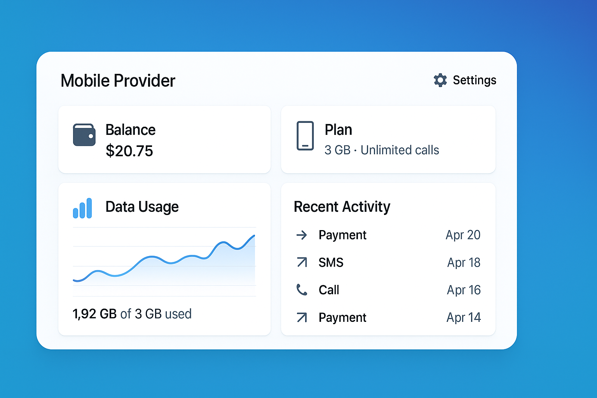Image resolution: width=597 pixels, height=398 pixels.
Task: Click the Plan heading
Action: (339, 130)
